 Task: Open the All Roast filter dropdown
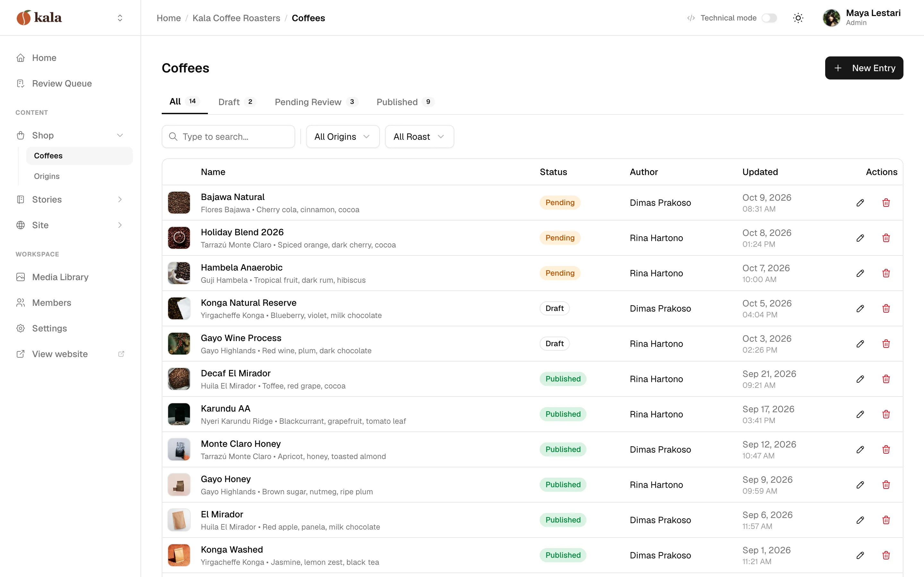(x=419, y=137)
